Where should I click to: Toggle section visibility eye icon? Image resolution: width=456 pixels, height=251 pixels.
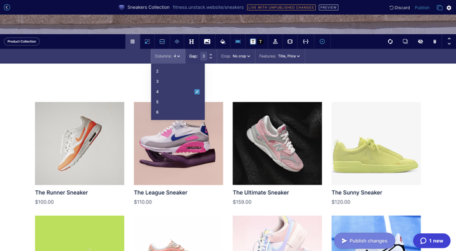click(421, 42)
